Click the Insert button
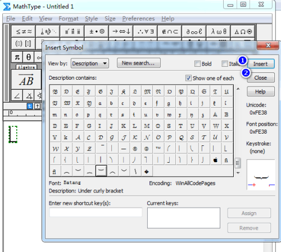Screen dimensions: 281x252 (x=261, y=64)
